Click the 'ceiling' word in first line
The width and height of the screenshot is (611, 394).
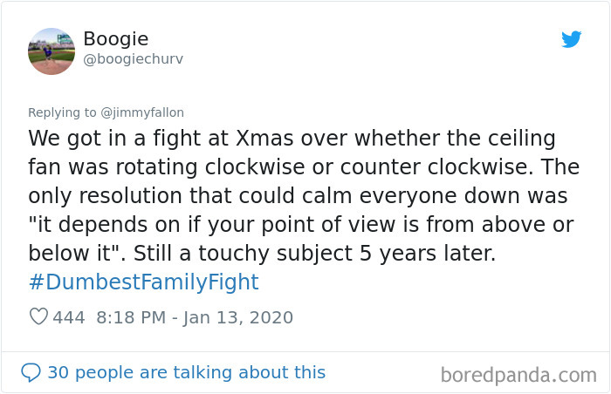522,139
